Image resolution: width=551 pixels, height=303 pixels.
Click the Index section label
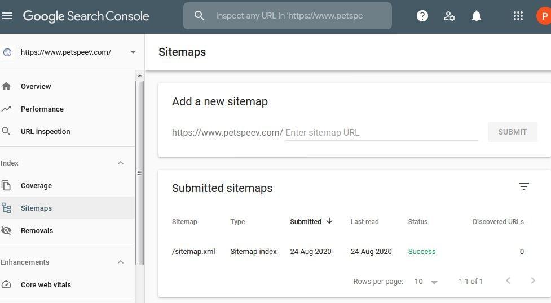10,163
